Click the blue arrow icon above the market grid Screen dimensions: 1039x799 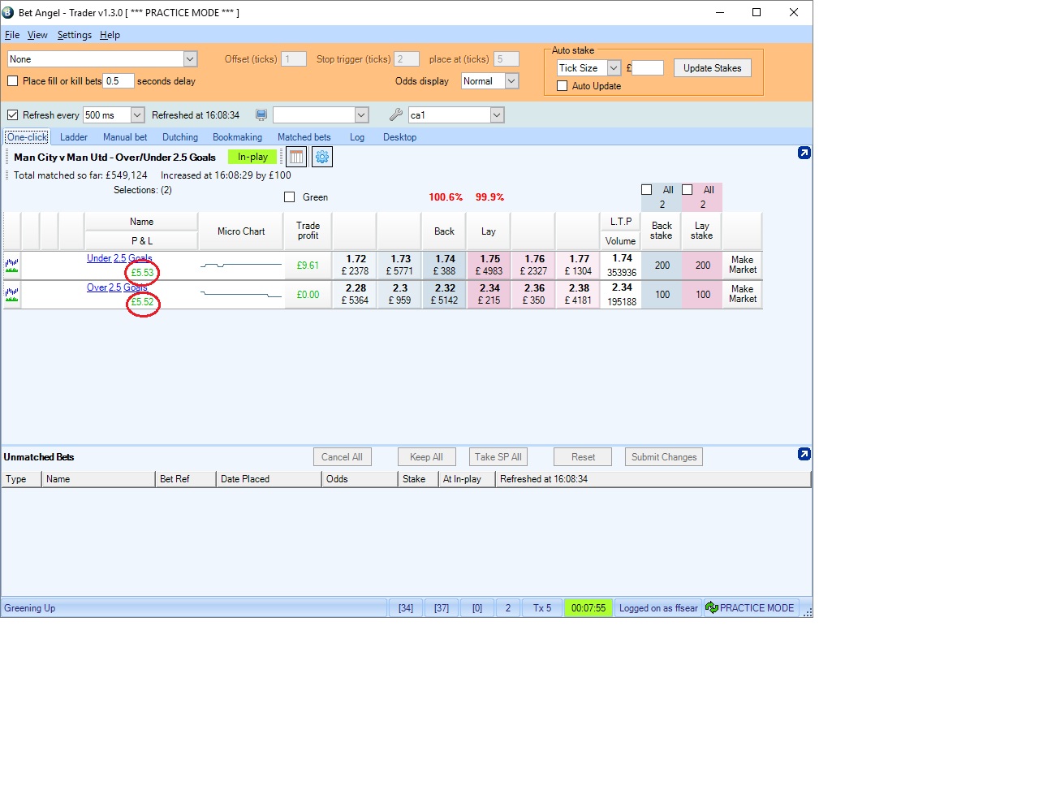coord(804,152)
